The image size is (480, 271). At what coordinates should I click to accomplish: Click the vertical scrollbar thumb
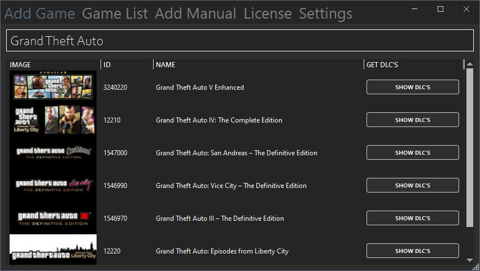click(470, 147)
